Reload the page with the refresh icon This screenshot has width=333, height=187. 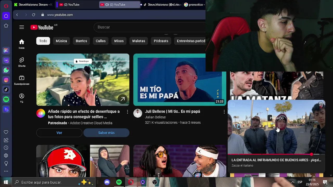34,15
